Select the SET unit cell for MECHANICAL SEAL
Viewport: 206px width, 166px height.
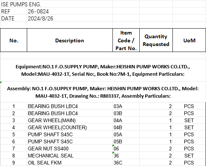tap(189, 156)
